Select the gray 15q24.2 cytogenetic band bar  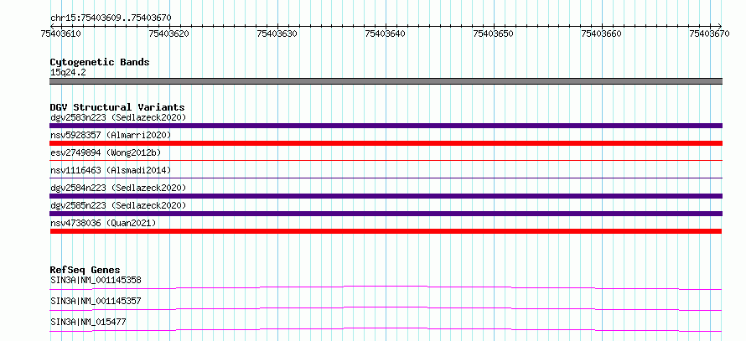pyautogui.click(x=386, y=81)
